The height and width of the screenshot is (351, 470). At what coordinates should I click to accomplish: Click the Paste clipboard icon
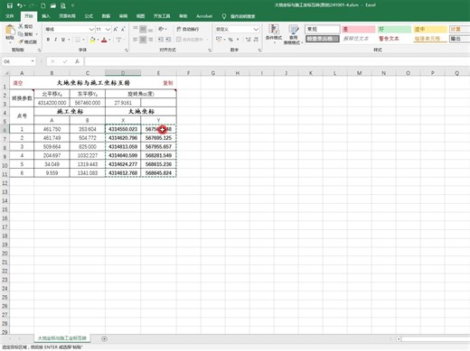(x=10, y=30)
